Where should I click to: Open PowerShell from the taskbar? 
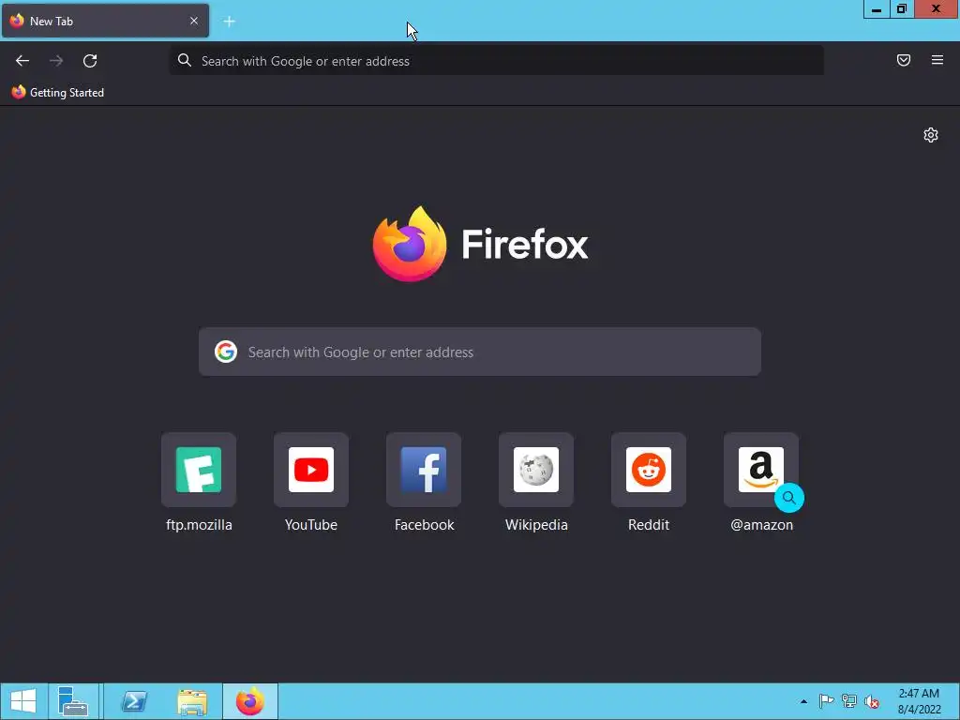point(134,701)
